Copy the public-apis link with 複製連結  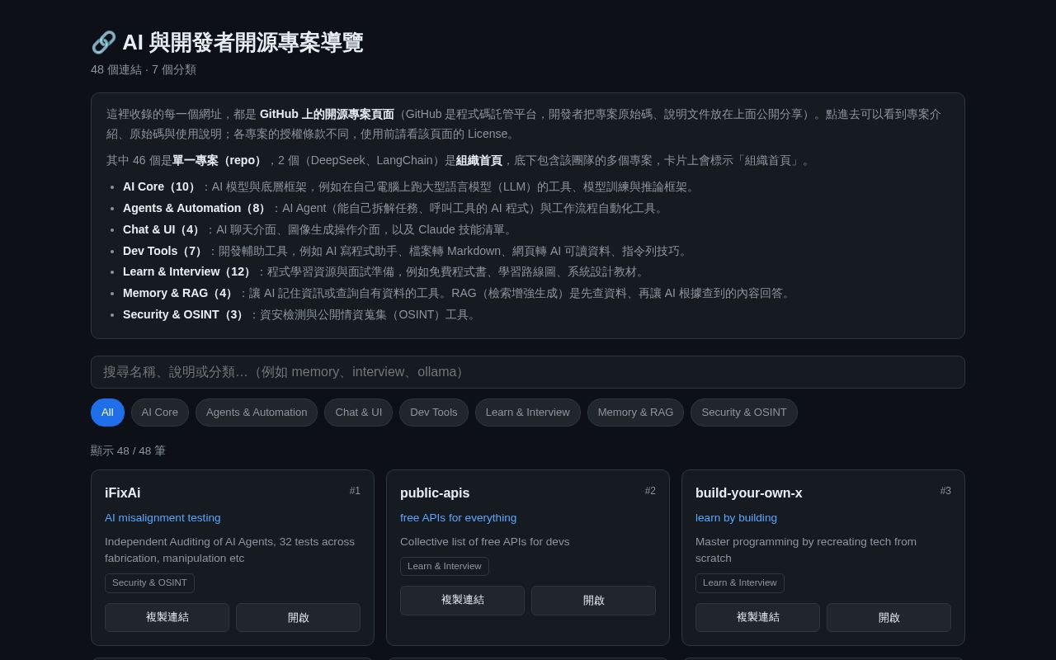click(x=462, y=601)
